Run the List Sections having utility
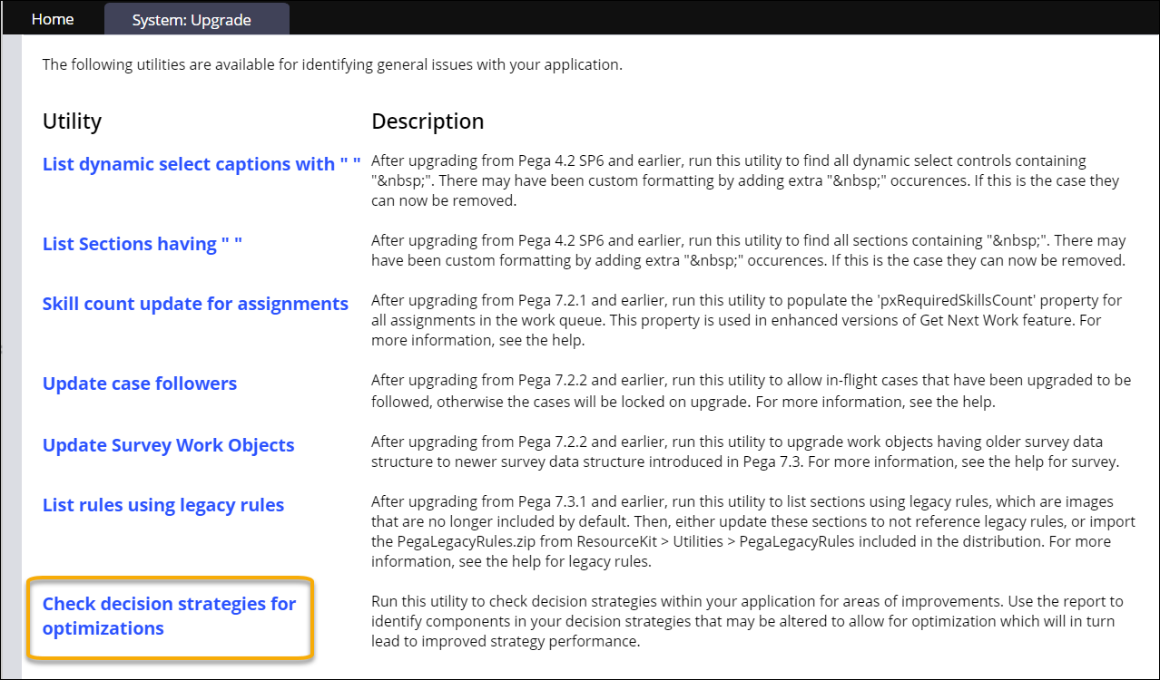 point(143,244)
